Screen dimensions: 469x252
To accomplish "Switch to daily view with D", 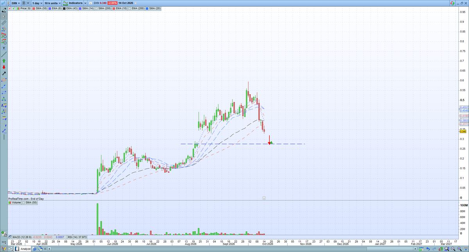I will 24,3.
